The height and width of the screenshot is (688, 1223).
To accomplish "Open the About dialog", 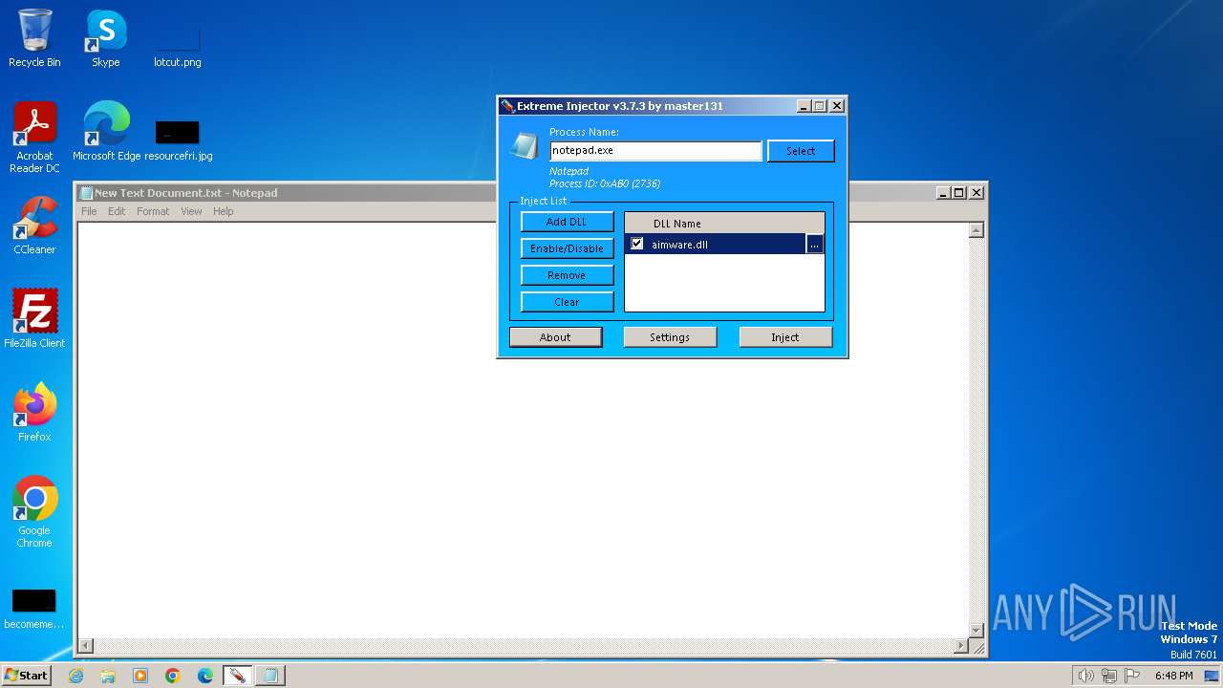I will pos(555,337).
